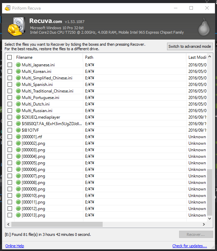Viewport: 217px width, 251px height.
Task: Select the $IB1O7VF filename
Action: [x=30, y=130]
